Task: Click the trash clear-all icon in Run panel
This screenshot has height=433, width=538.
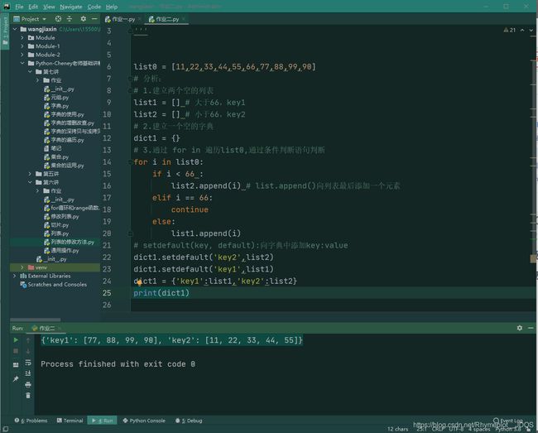Action: click(x=28, y=395)
